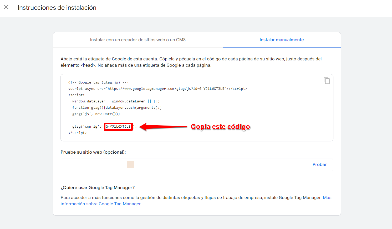
Task: Switch to 'Instalar con un creador de sitios web' tab
Action: coord(138,40)
